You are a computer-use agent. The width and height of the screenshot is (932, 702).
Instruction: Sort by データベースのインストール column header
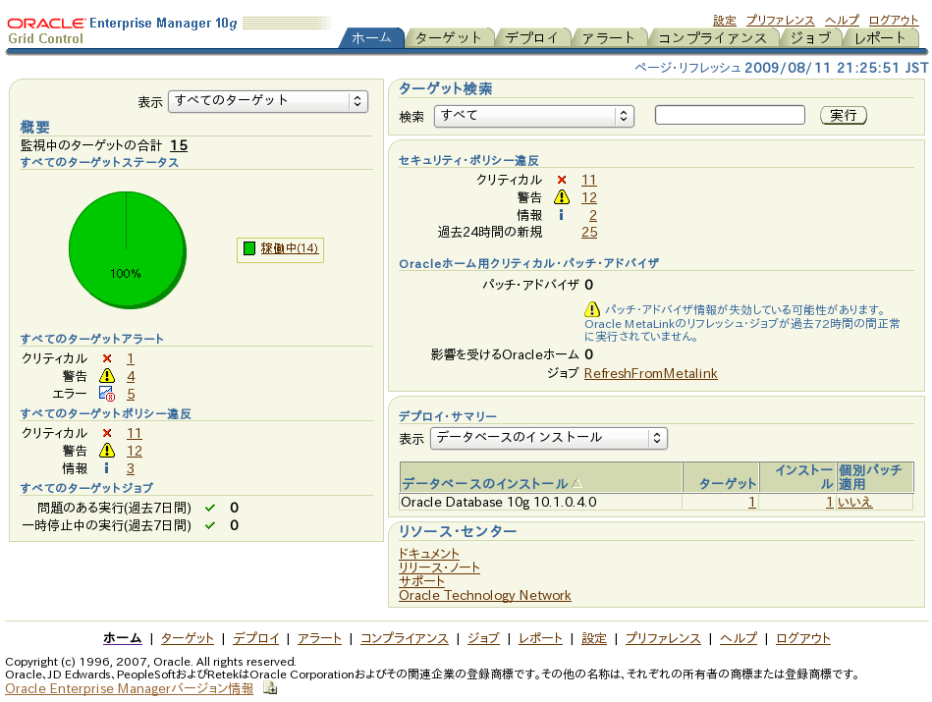(485, 483)
